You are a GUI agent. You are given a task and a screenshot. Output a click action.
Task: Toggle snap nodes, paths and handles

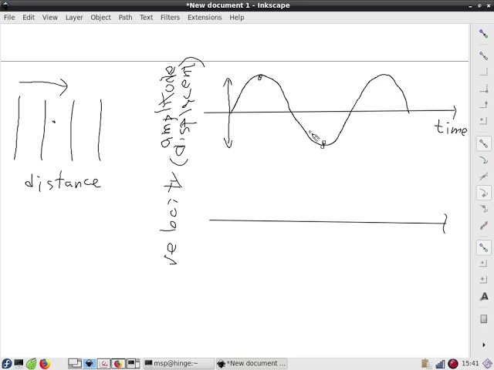483,144
